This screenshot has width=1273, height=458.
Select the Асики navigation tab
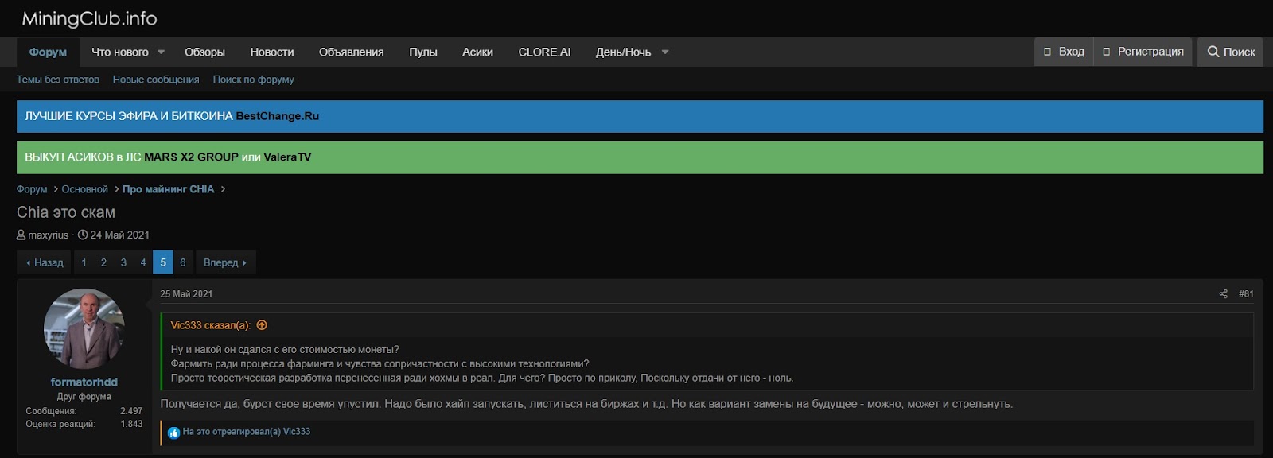click(477, 52)
